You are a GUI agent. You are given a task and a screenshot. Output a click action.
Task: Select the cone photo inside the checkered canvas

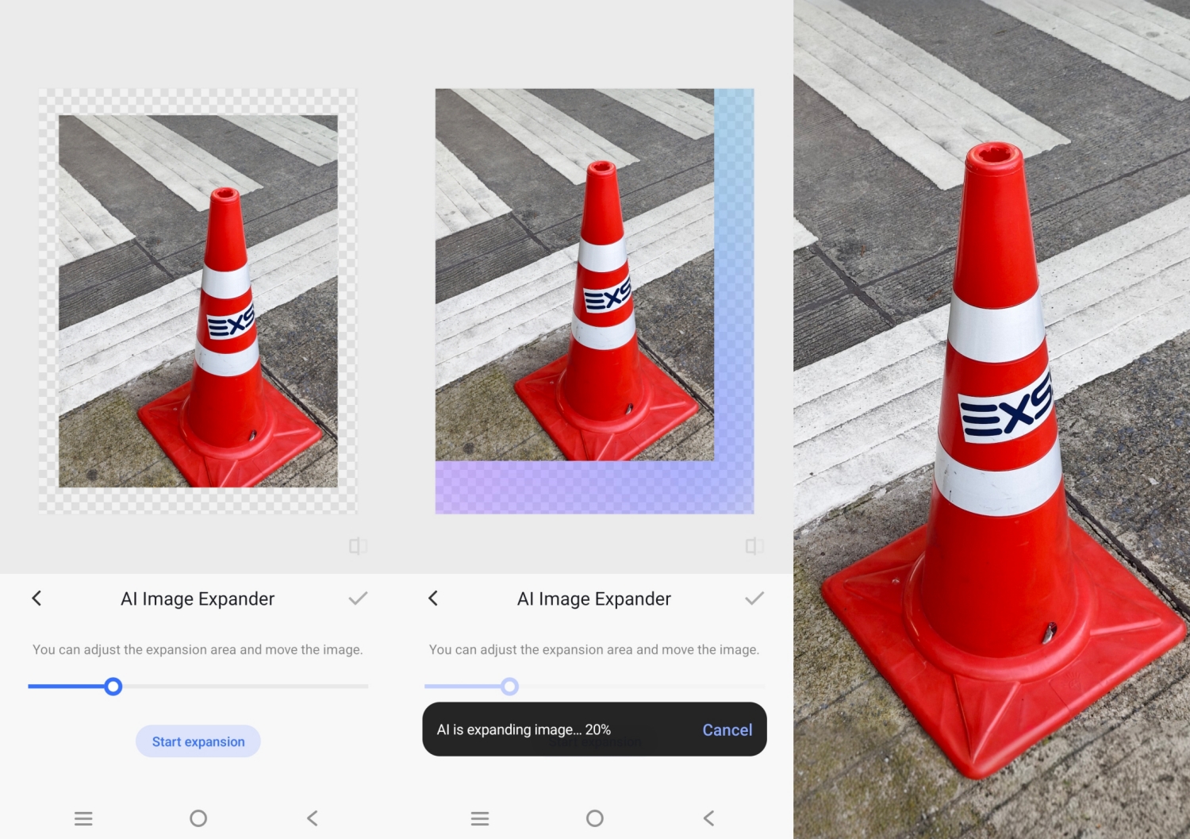click(x=198, y=301)
